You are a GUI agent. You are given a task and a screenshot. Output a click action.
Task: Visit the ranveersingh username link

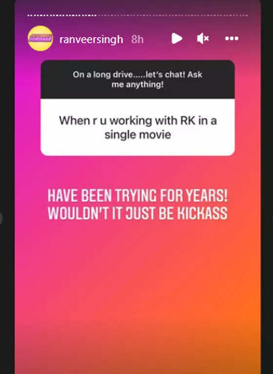click(x=91, y=39)
